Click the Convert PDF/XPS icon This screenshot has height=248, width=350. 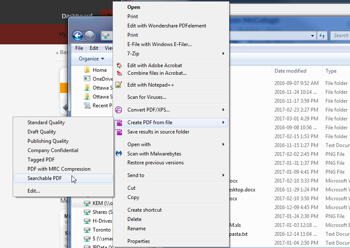click(x=119, y=109)
